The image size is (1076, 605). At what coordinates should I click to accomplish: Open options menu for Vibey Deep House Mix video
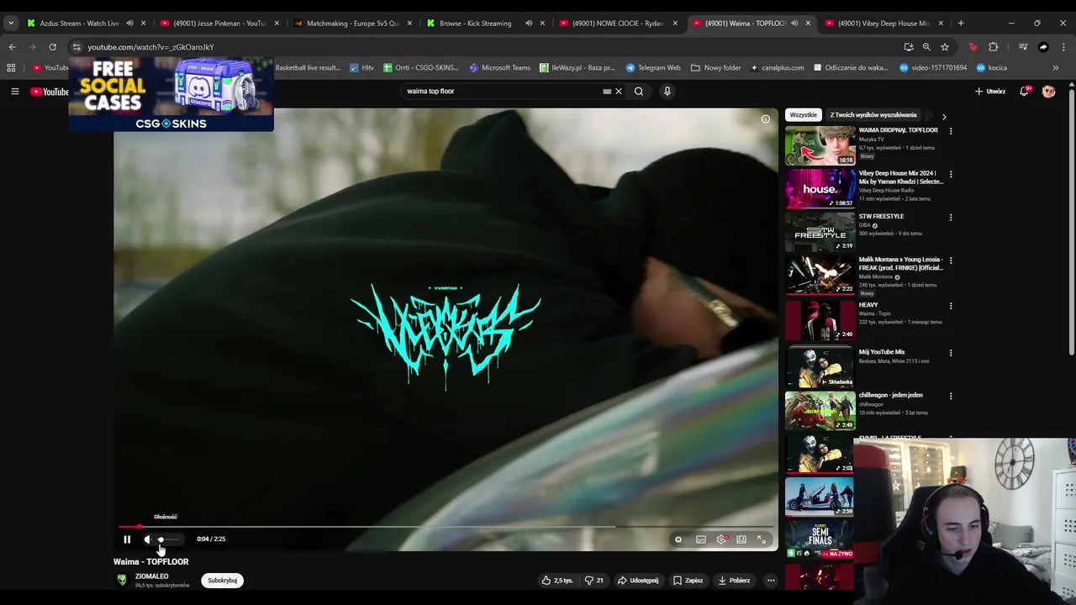951,174
